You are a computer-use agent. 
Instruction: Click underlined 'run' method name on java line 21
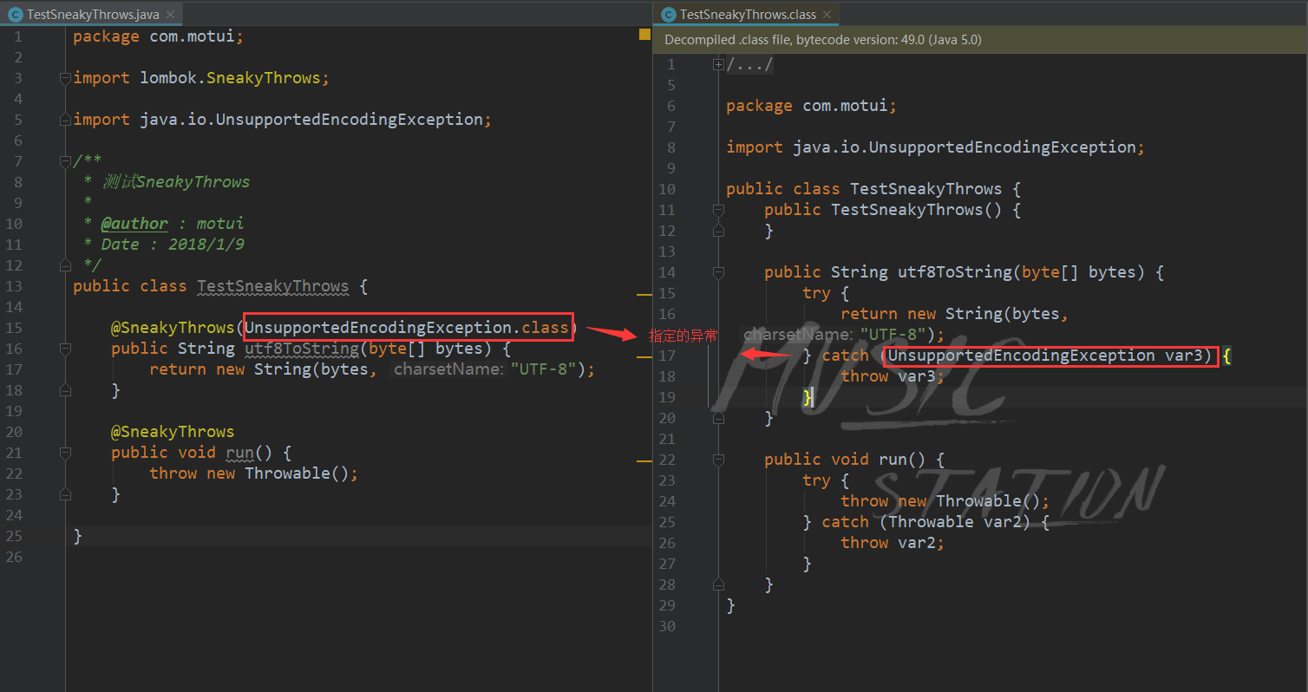239,453
